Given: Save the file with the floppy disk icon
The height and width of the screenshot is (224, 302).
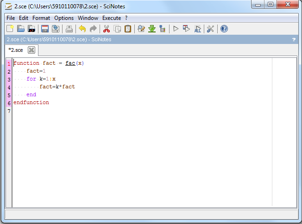Looking at the screenshot, I should (x=44, y=29).
